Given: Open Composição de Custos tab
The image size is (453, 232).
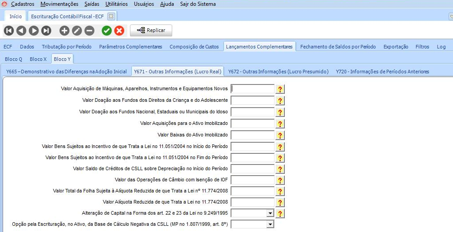Looking at the screenshot, I should (194, 47).
